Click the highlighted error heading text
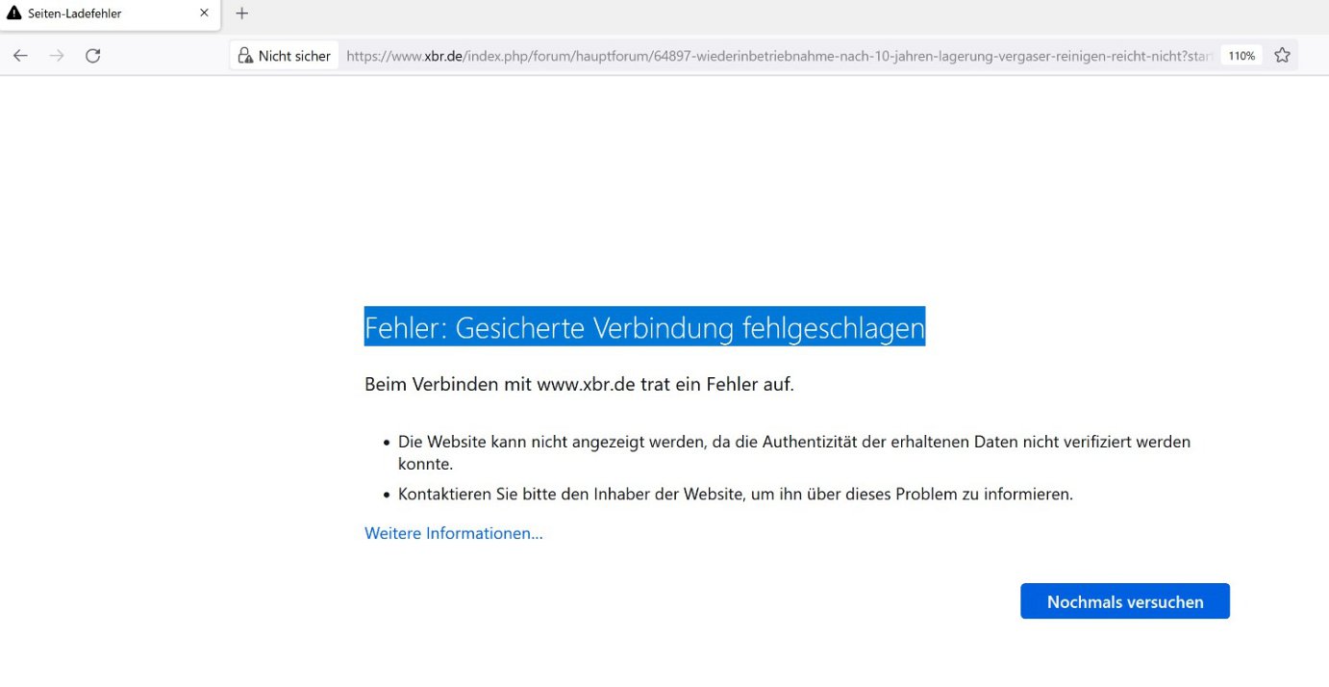 [643, 327]
